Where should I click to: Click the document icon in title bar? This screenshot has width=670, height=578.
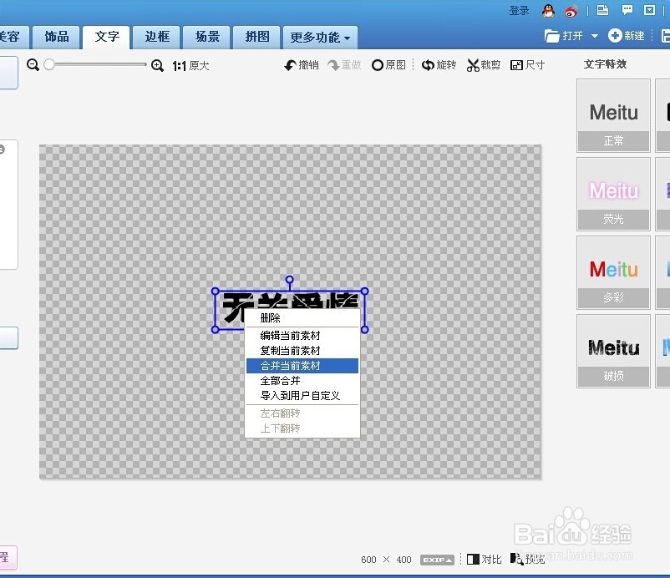(602, 10)
